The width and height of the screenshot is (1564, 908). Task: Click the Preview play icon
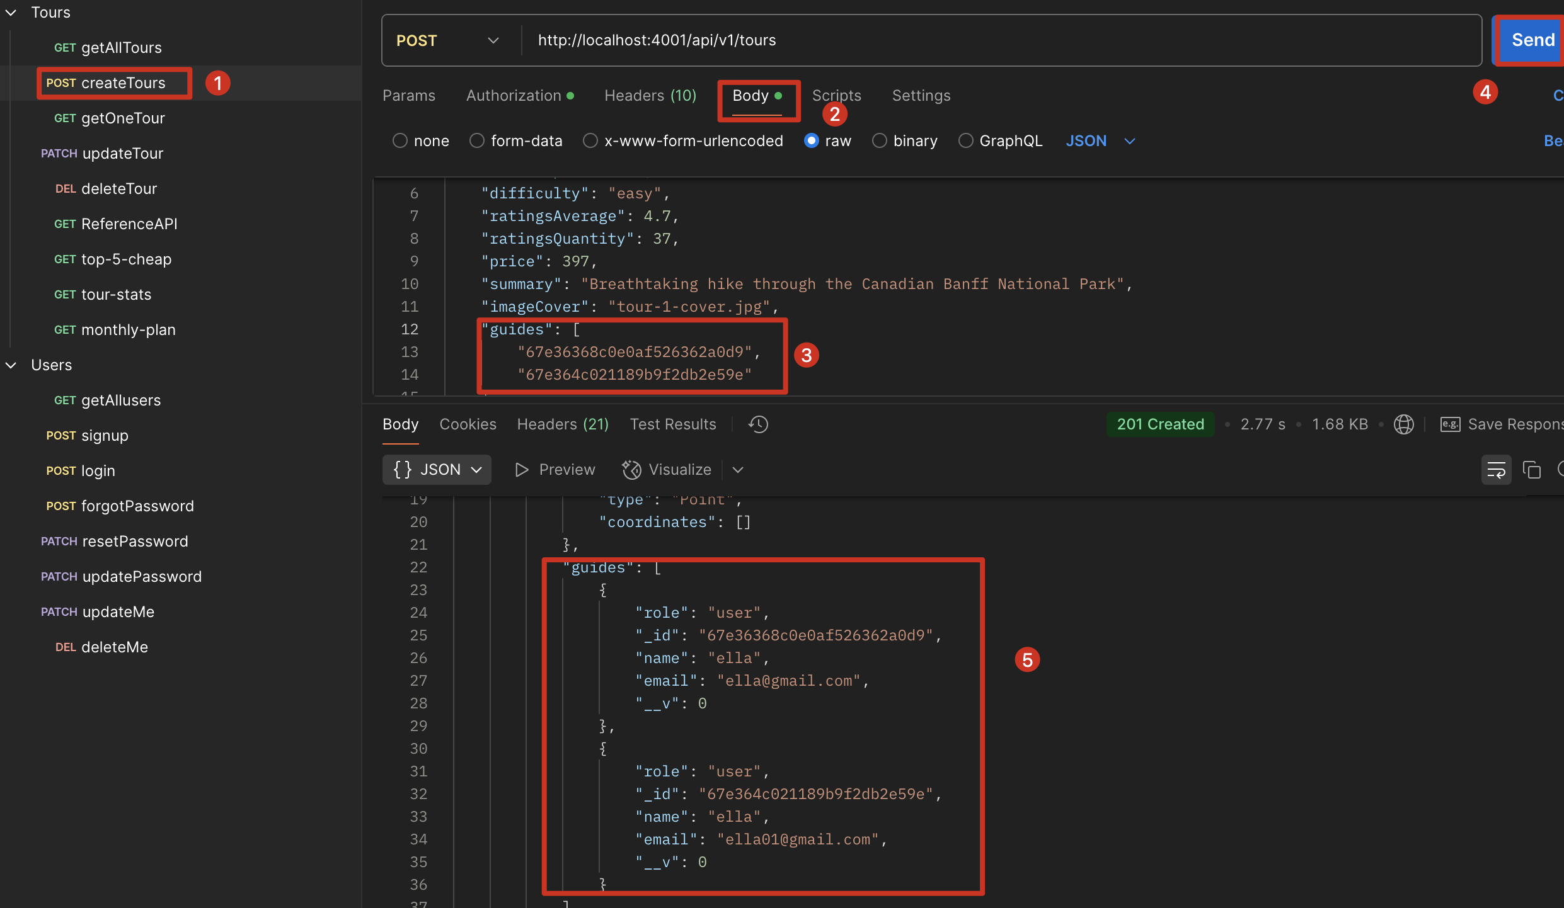tap(521, 470)
